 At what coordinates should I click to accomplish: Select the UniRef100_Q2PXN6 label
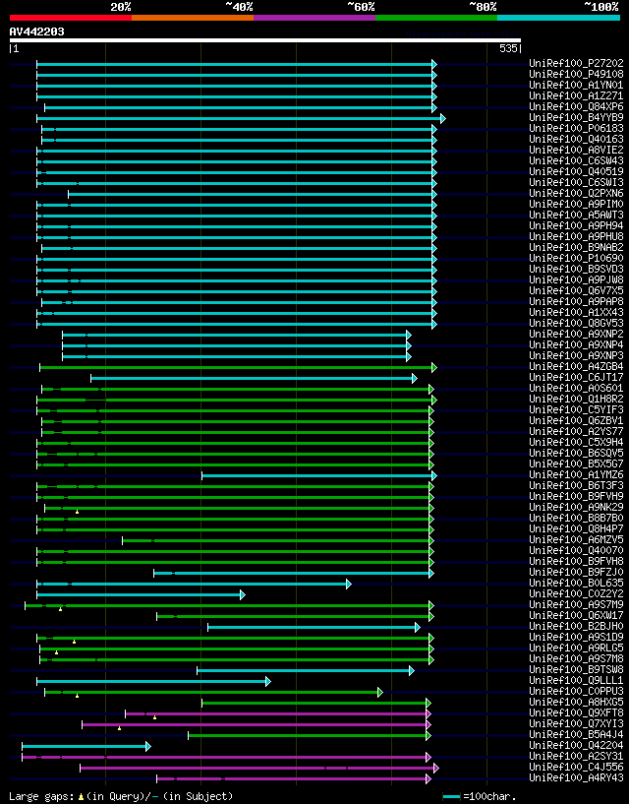point(576,193)
